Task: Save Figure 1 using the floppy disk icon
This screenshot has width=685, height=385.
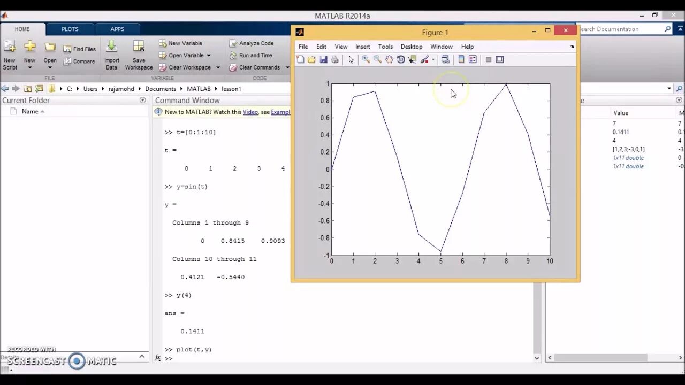Action: pos(323,59)
